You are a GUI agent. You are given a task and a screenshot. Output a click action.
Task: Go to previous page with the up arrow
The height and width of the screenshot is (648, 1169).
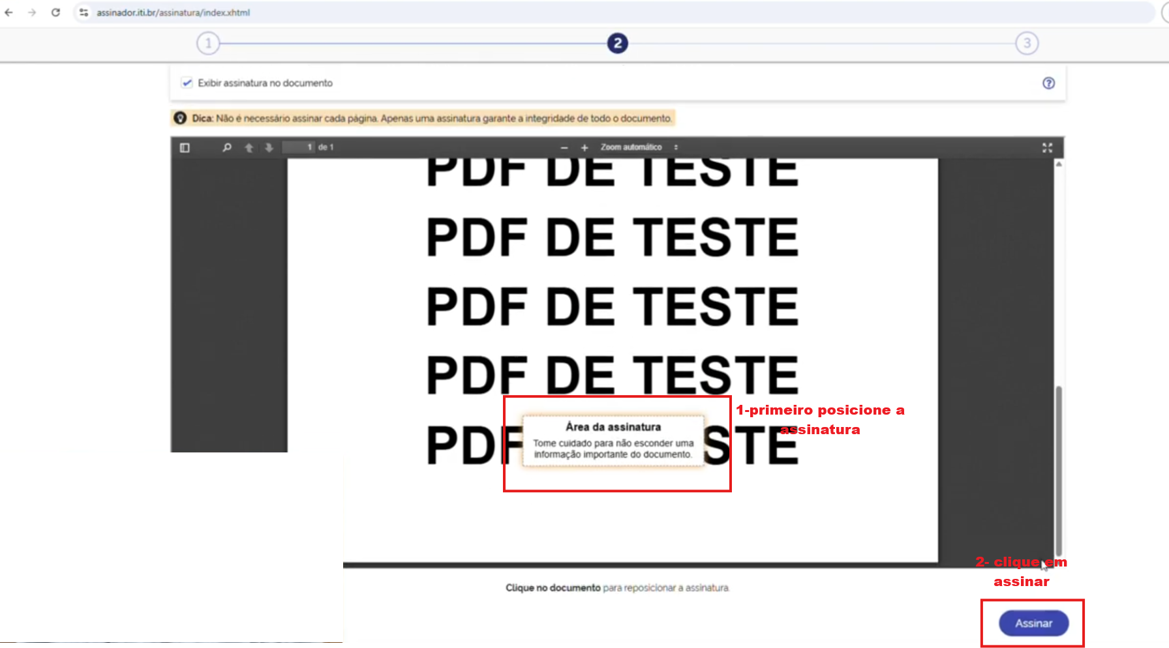(249, 147)
